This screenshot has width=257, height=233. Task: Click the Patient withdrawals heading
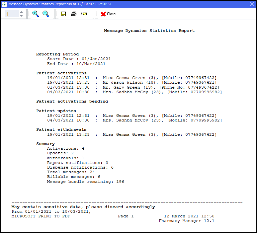[x=61, y=129]
